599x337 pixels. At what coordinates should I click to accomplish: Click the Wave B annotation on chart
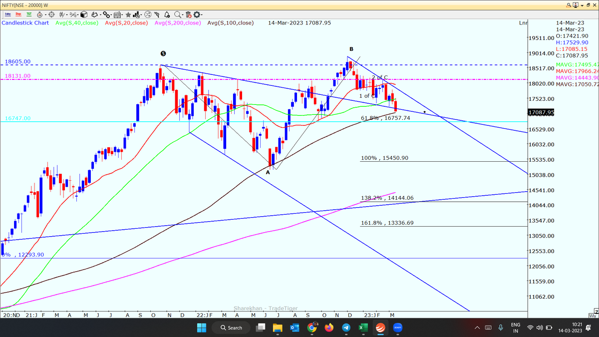pos(351,49)
